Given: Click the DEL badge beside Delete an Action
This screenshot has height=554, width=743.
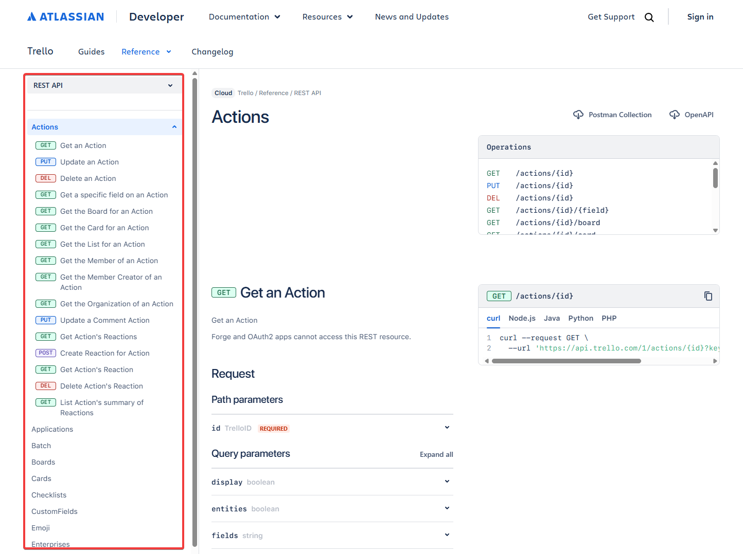Looking at the screenshot, I should (45, 178).
